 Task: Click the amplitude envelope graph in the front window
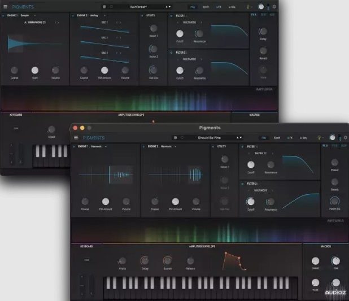[x=234, y=261]
